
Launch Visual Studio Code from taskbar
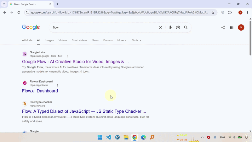pos(109,137)
